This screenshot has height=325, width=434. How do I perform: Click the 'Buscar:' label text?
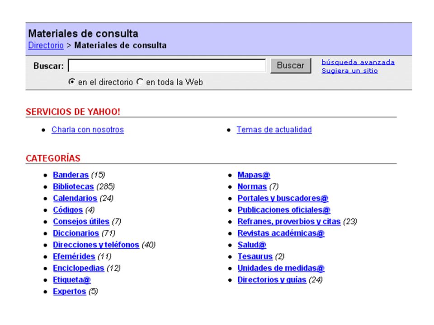(x=48, y=66)
